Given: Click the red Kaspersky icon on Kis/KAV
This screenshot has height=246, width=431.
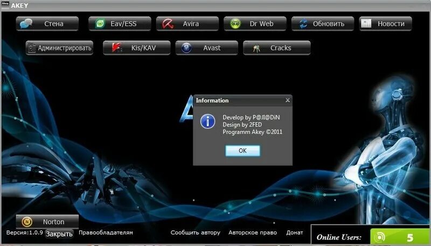Looking at the screenshot, I should coord(117,48).
